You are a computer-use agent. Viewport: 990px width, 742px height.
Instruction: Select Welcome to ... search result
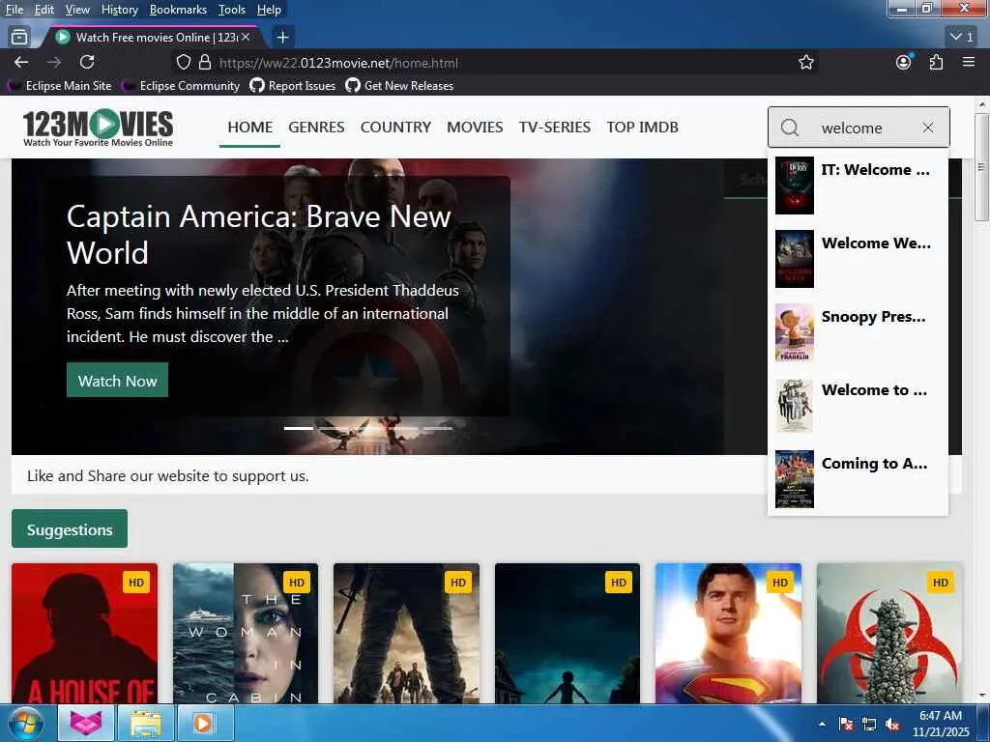coord(859,406)
